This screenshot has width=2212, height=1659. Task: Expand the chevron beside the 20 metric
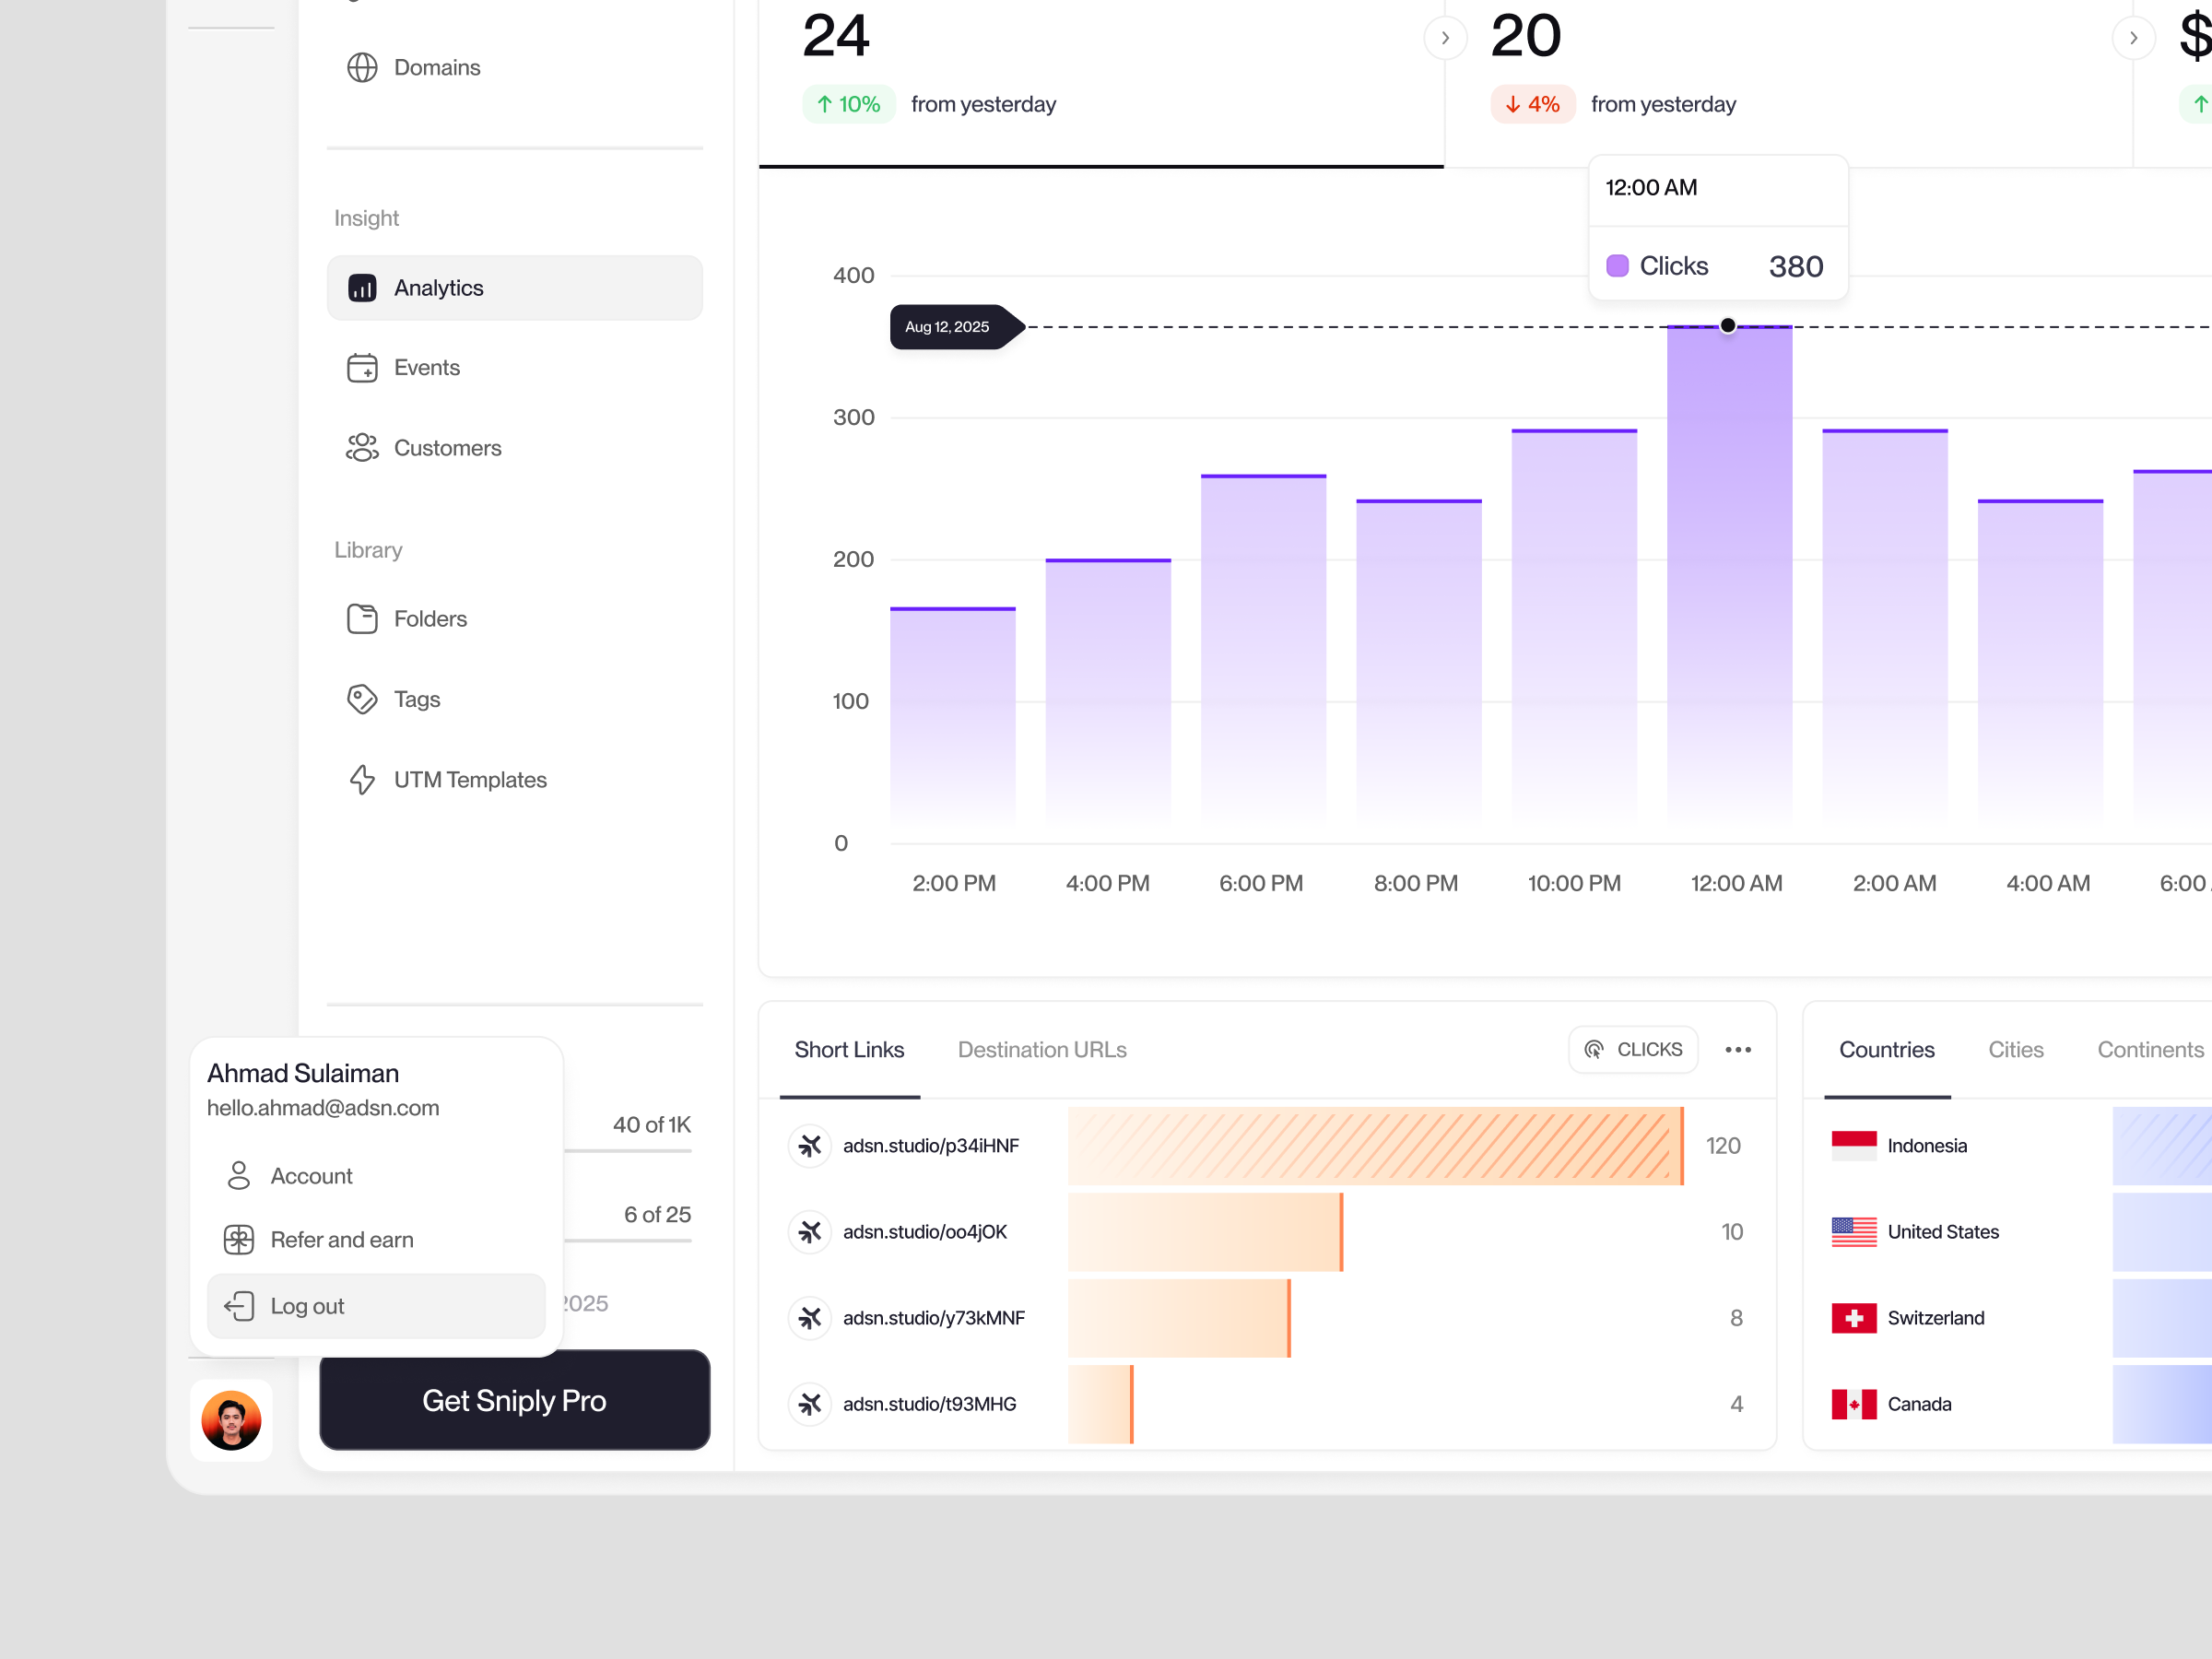[x=2133, y=37]
